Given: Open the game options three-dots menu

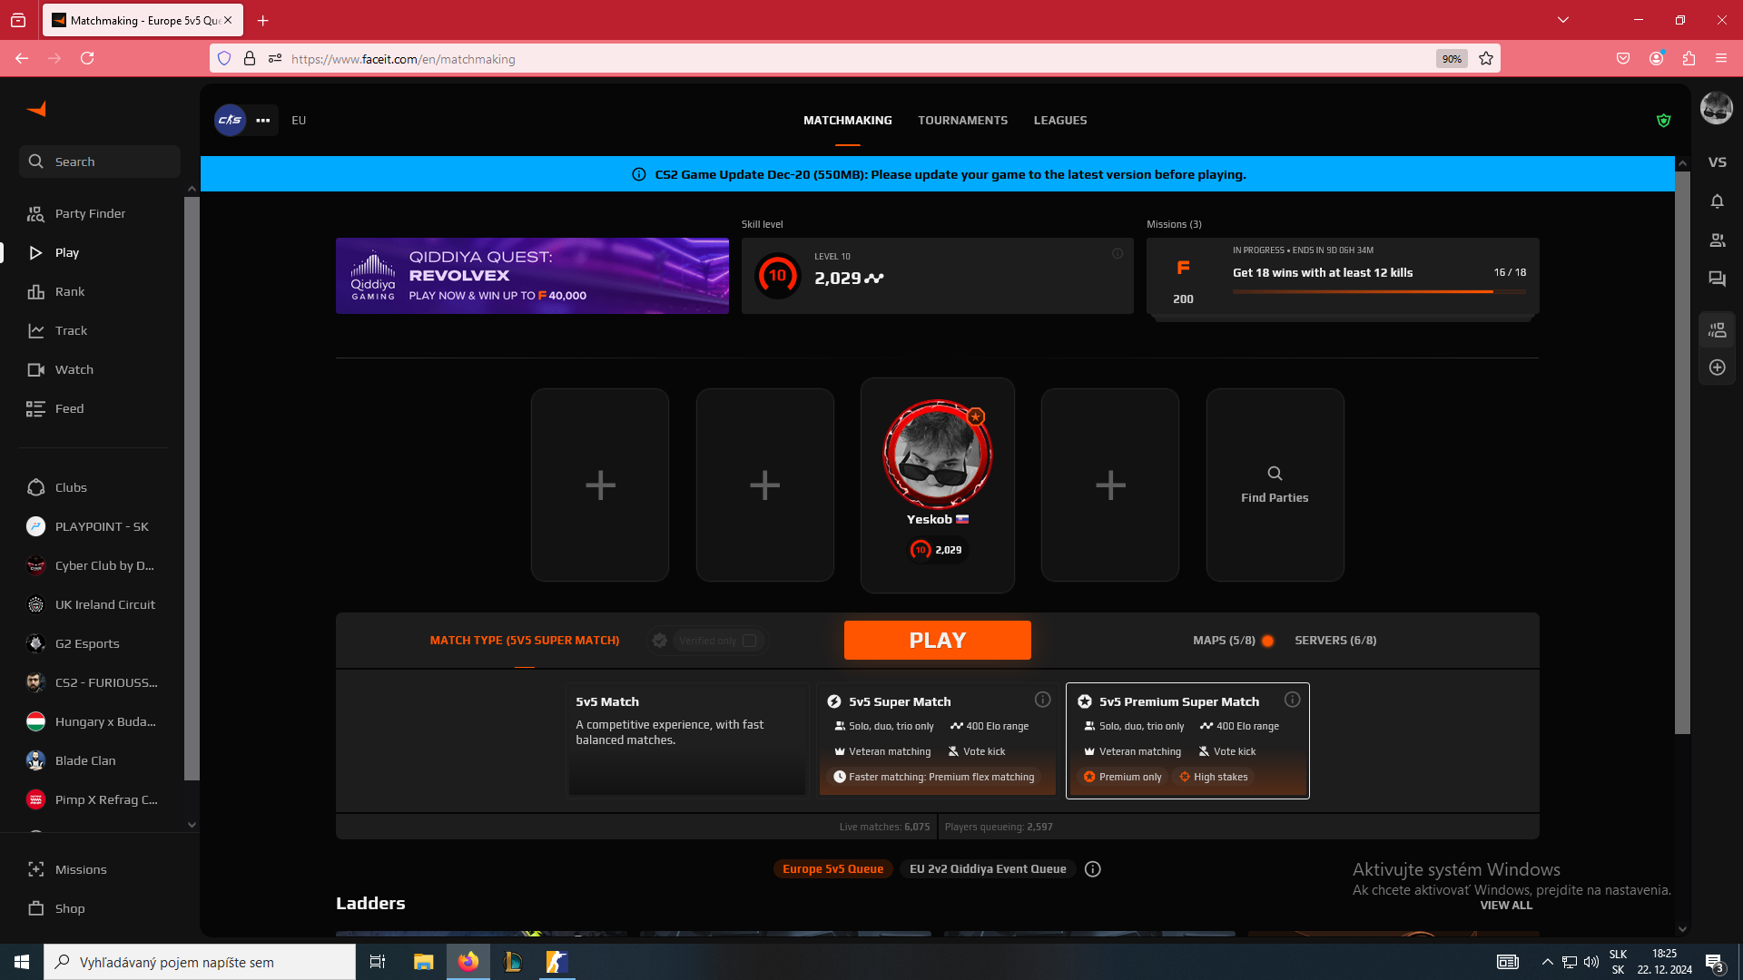Looking at the screenshot, I should tap(263, 121).
